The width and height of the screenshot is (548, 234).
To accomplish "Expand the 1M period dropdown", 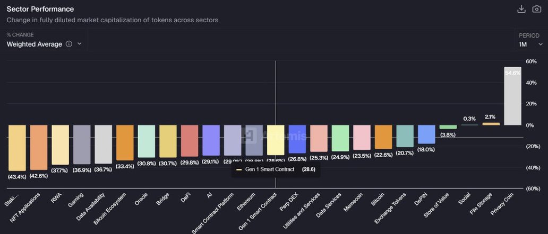I will point(530,44).
